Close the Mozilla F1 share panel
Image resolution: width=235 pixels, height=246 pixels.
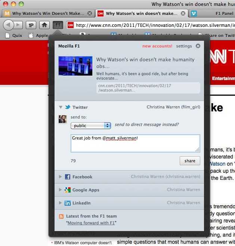pos(198,46)
